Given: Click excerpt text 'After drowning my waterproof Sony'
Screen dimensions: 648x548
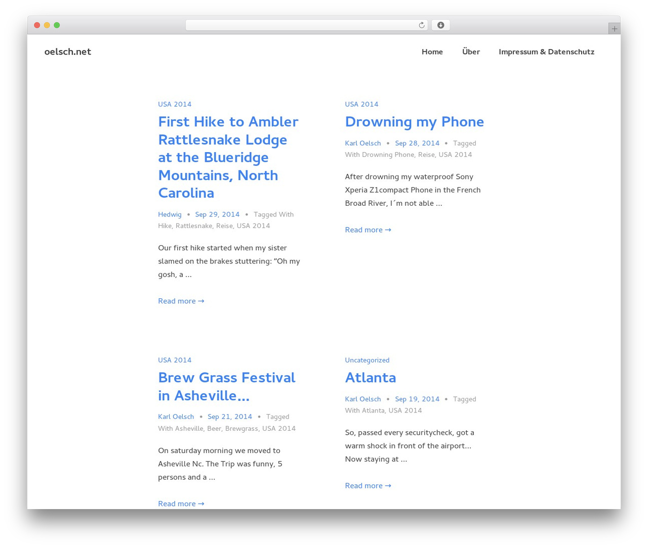Looking at the screenshot, I should [x=409, y=176].
